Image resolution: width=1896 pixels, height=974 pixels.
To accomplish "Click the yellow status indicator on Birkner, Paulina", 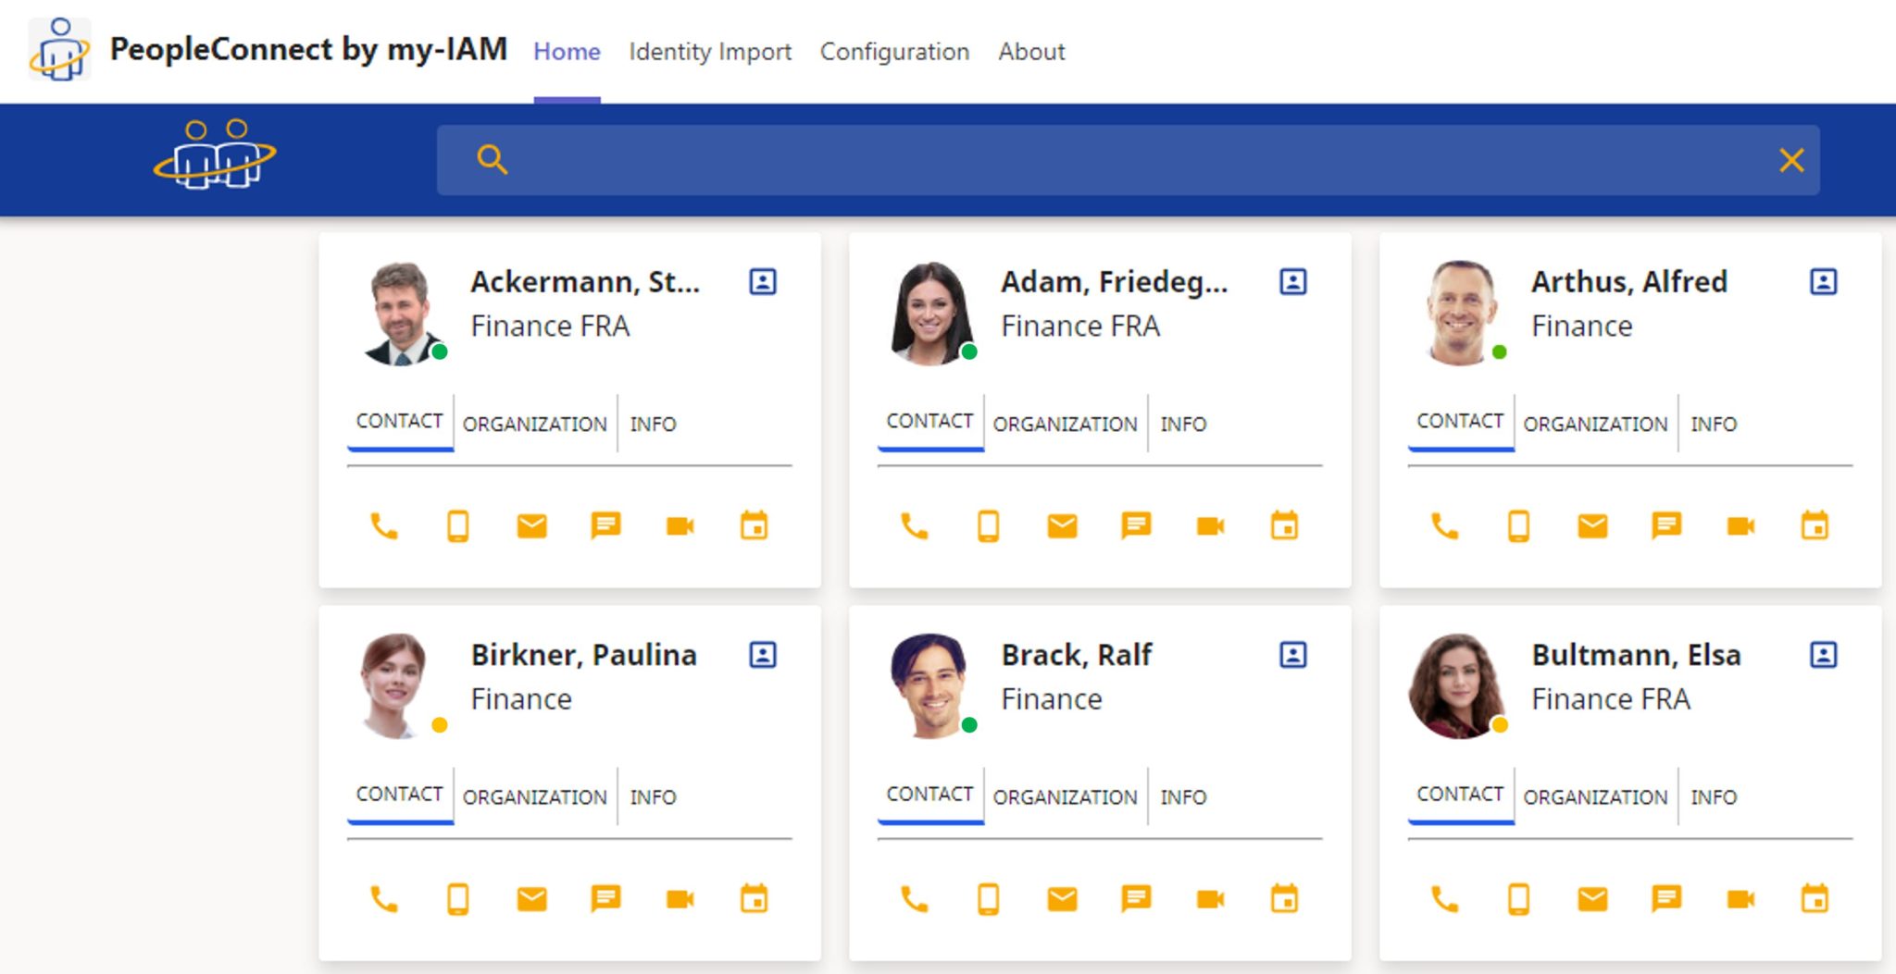I will (x=439, y=726).
